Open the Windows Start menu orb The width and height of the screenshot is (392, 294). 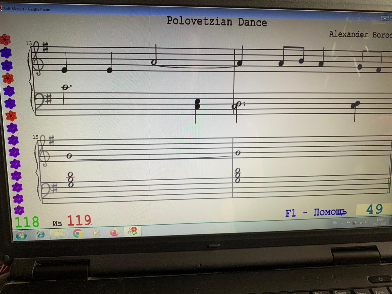click(x=21, y=235)
